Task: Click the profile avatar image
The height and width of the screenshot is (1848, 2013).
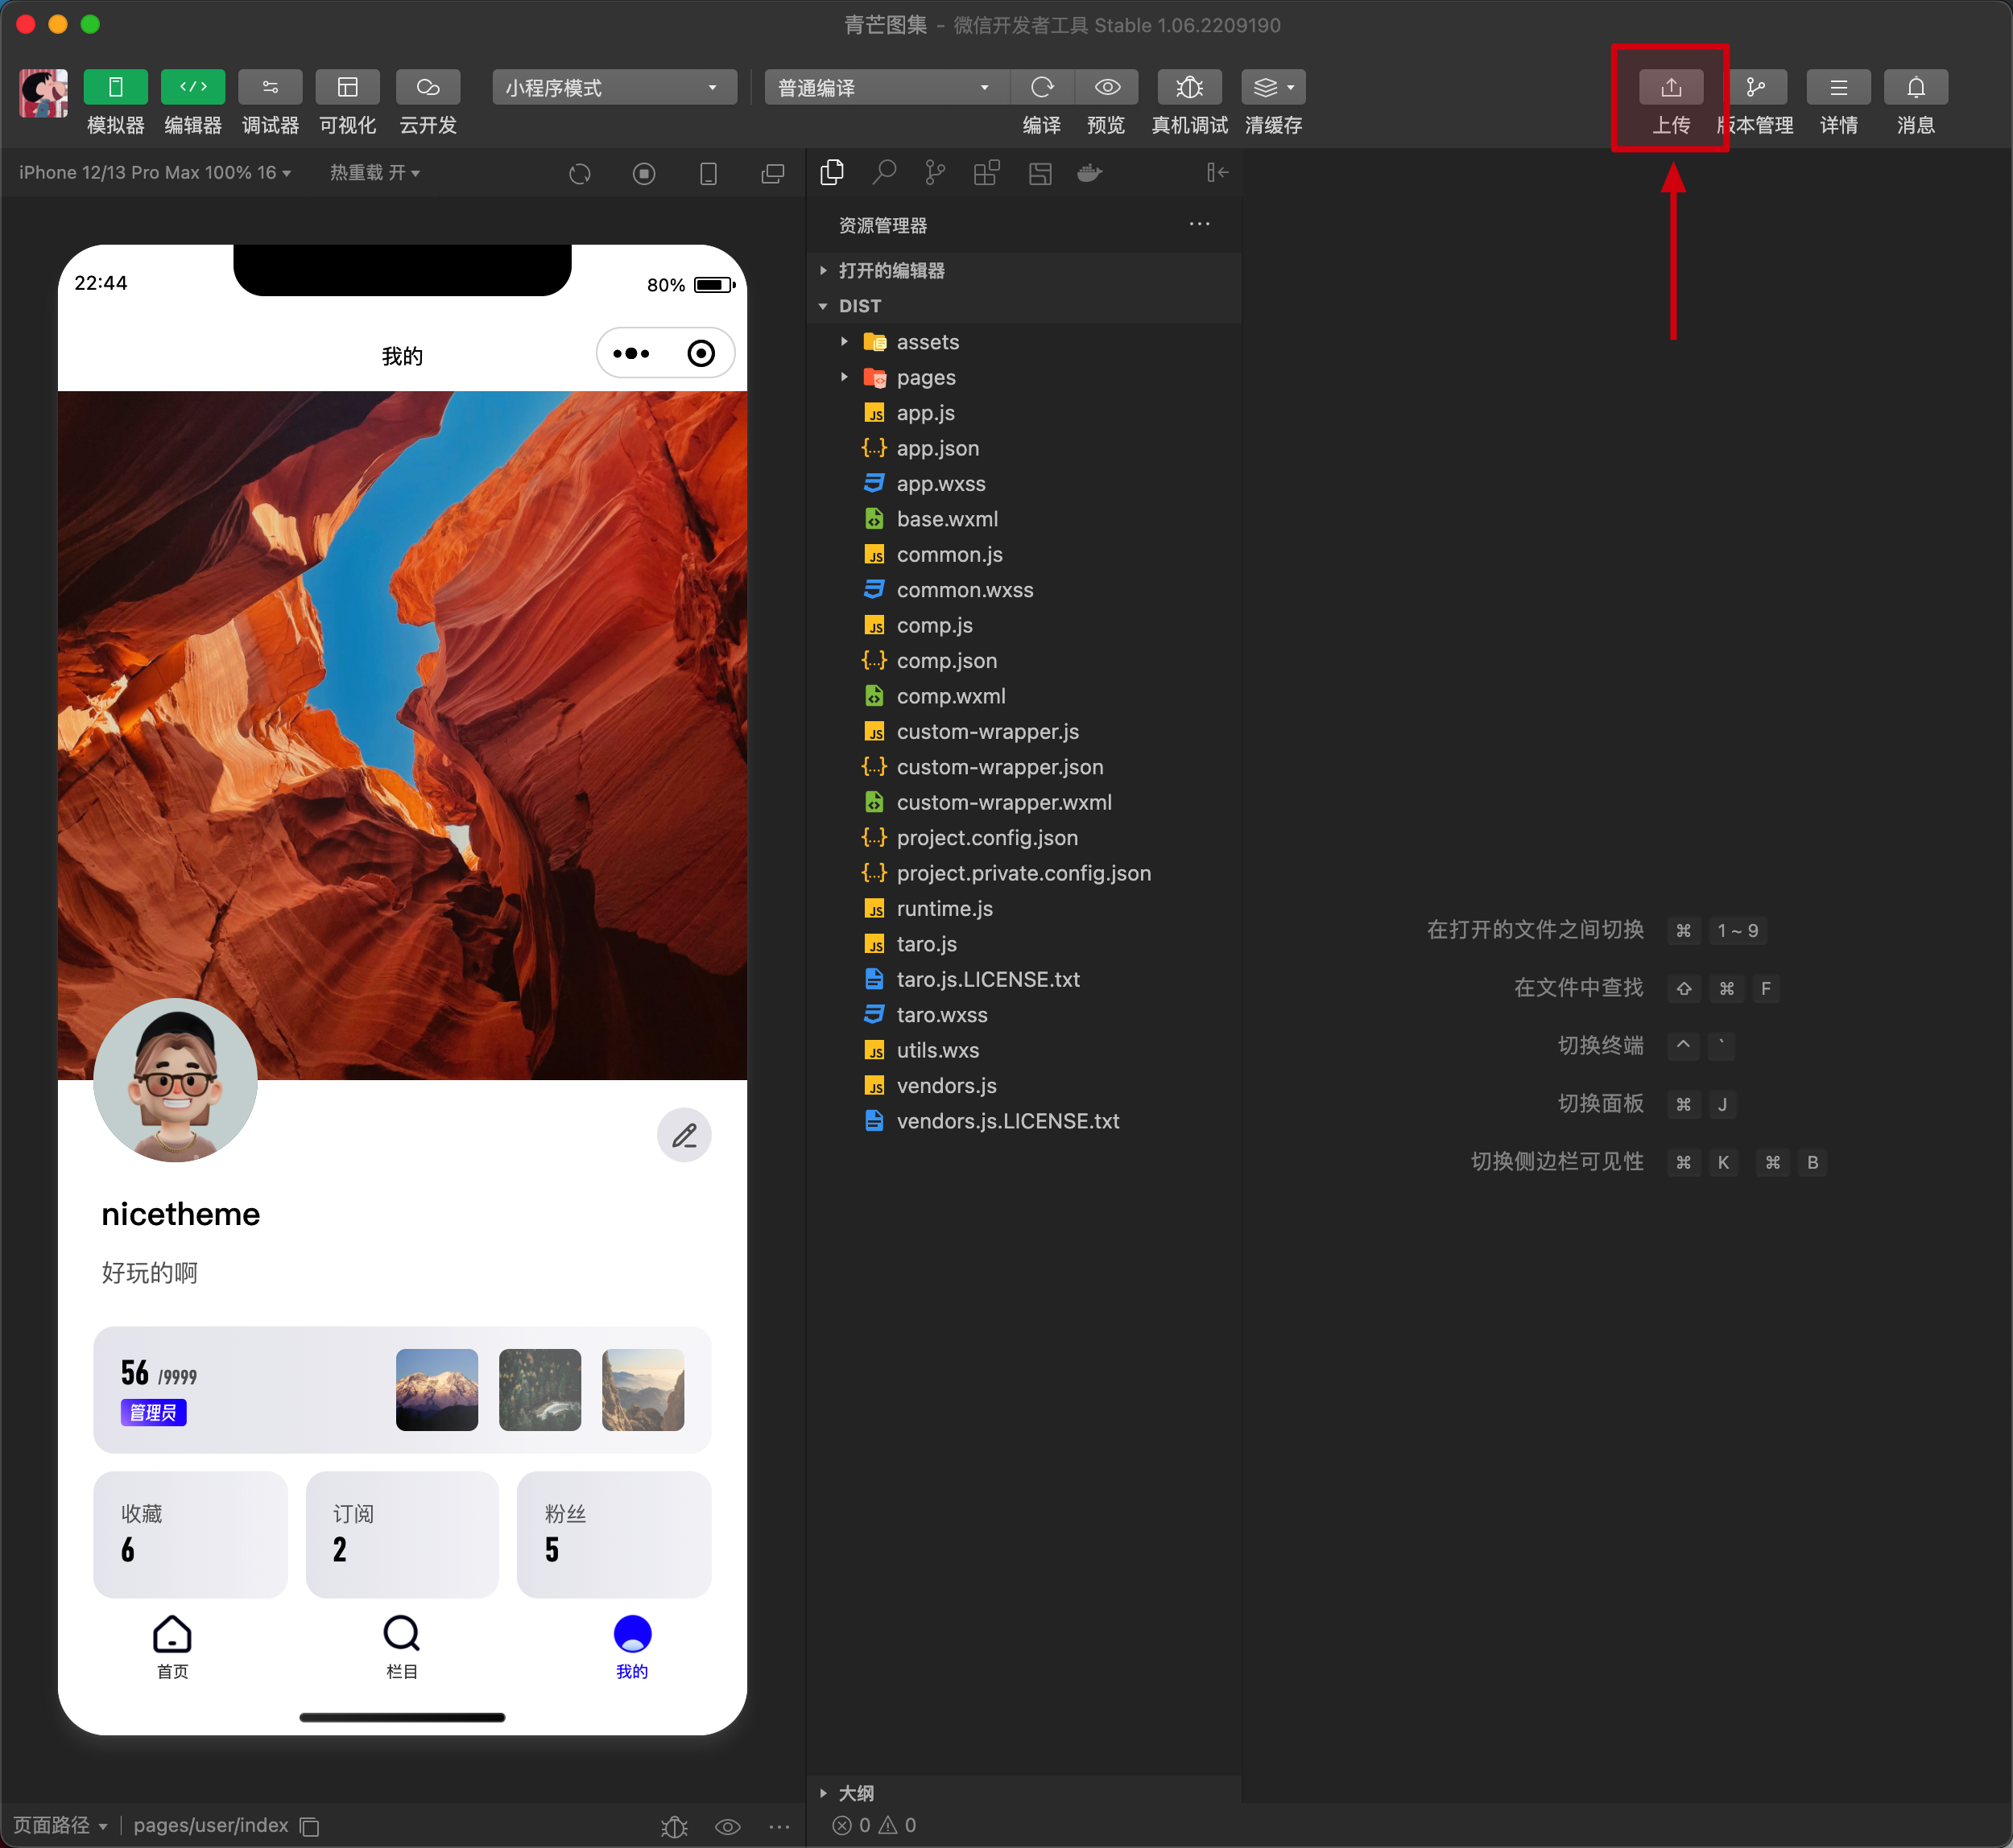Action: coord(175,1080)
